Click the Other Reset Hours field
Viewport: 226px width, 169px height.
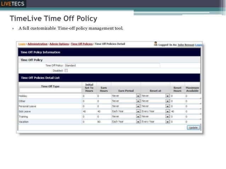click(x=177, y=101)
